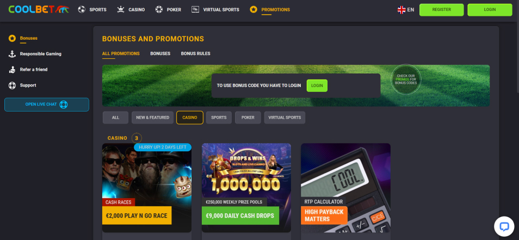Select the New & Featured filter
519x240 pixels.
(152, 118)
